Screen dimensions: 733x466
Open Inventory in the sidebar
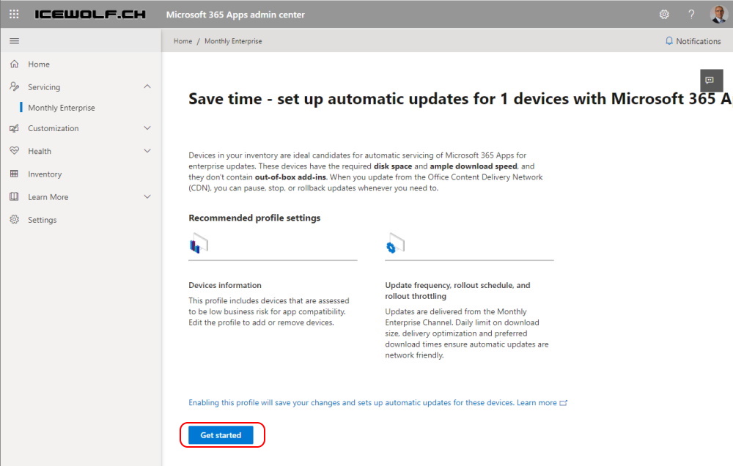pos(45,174)
